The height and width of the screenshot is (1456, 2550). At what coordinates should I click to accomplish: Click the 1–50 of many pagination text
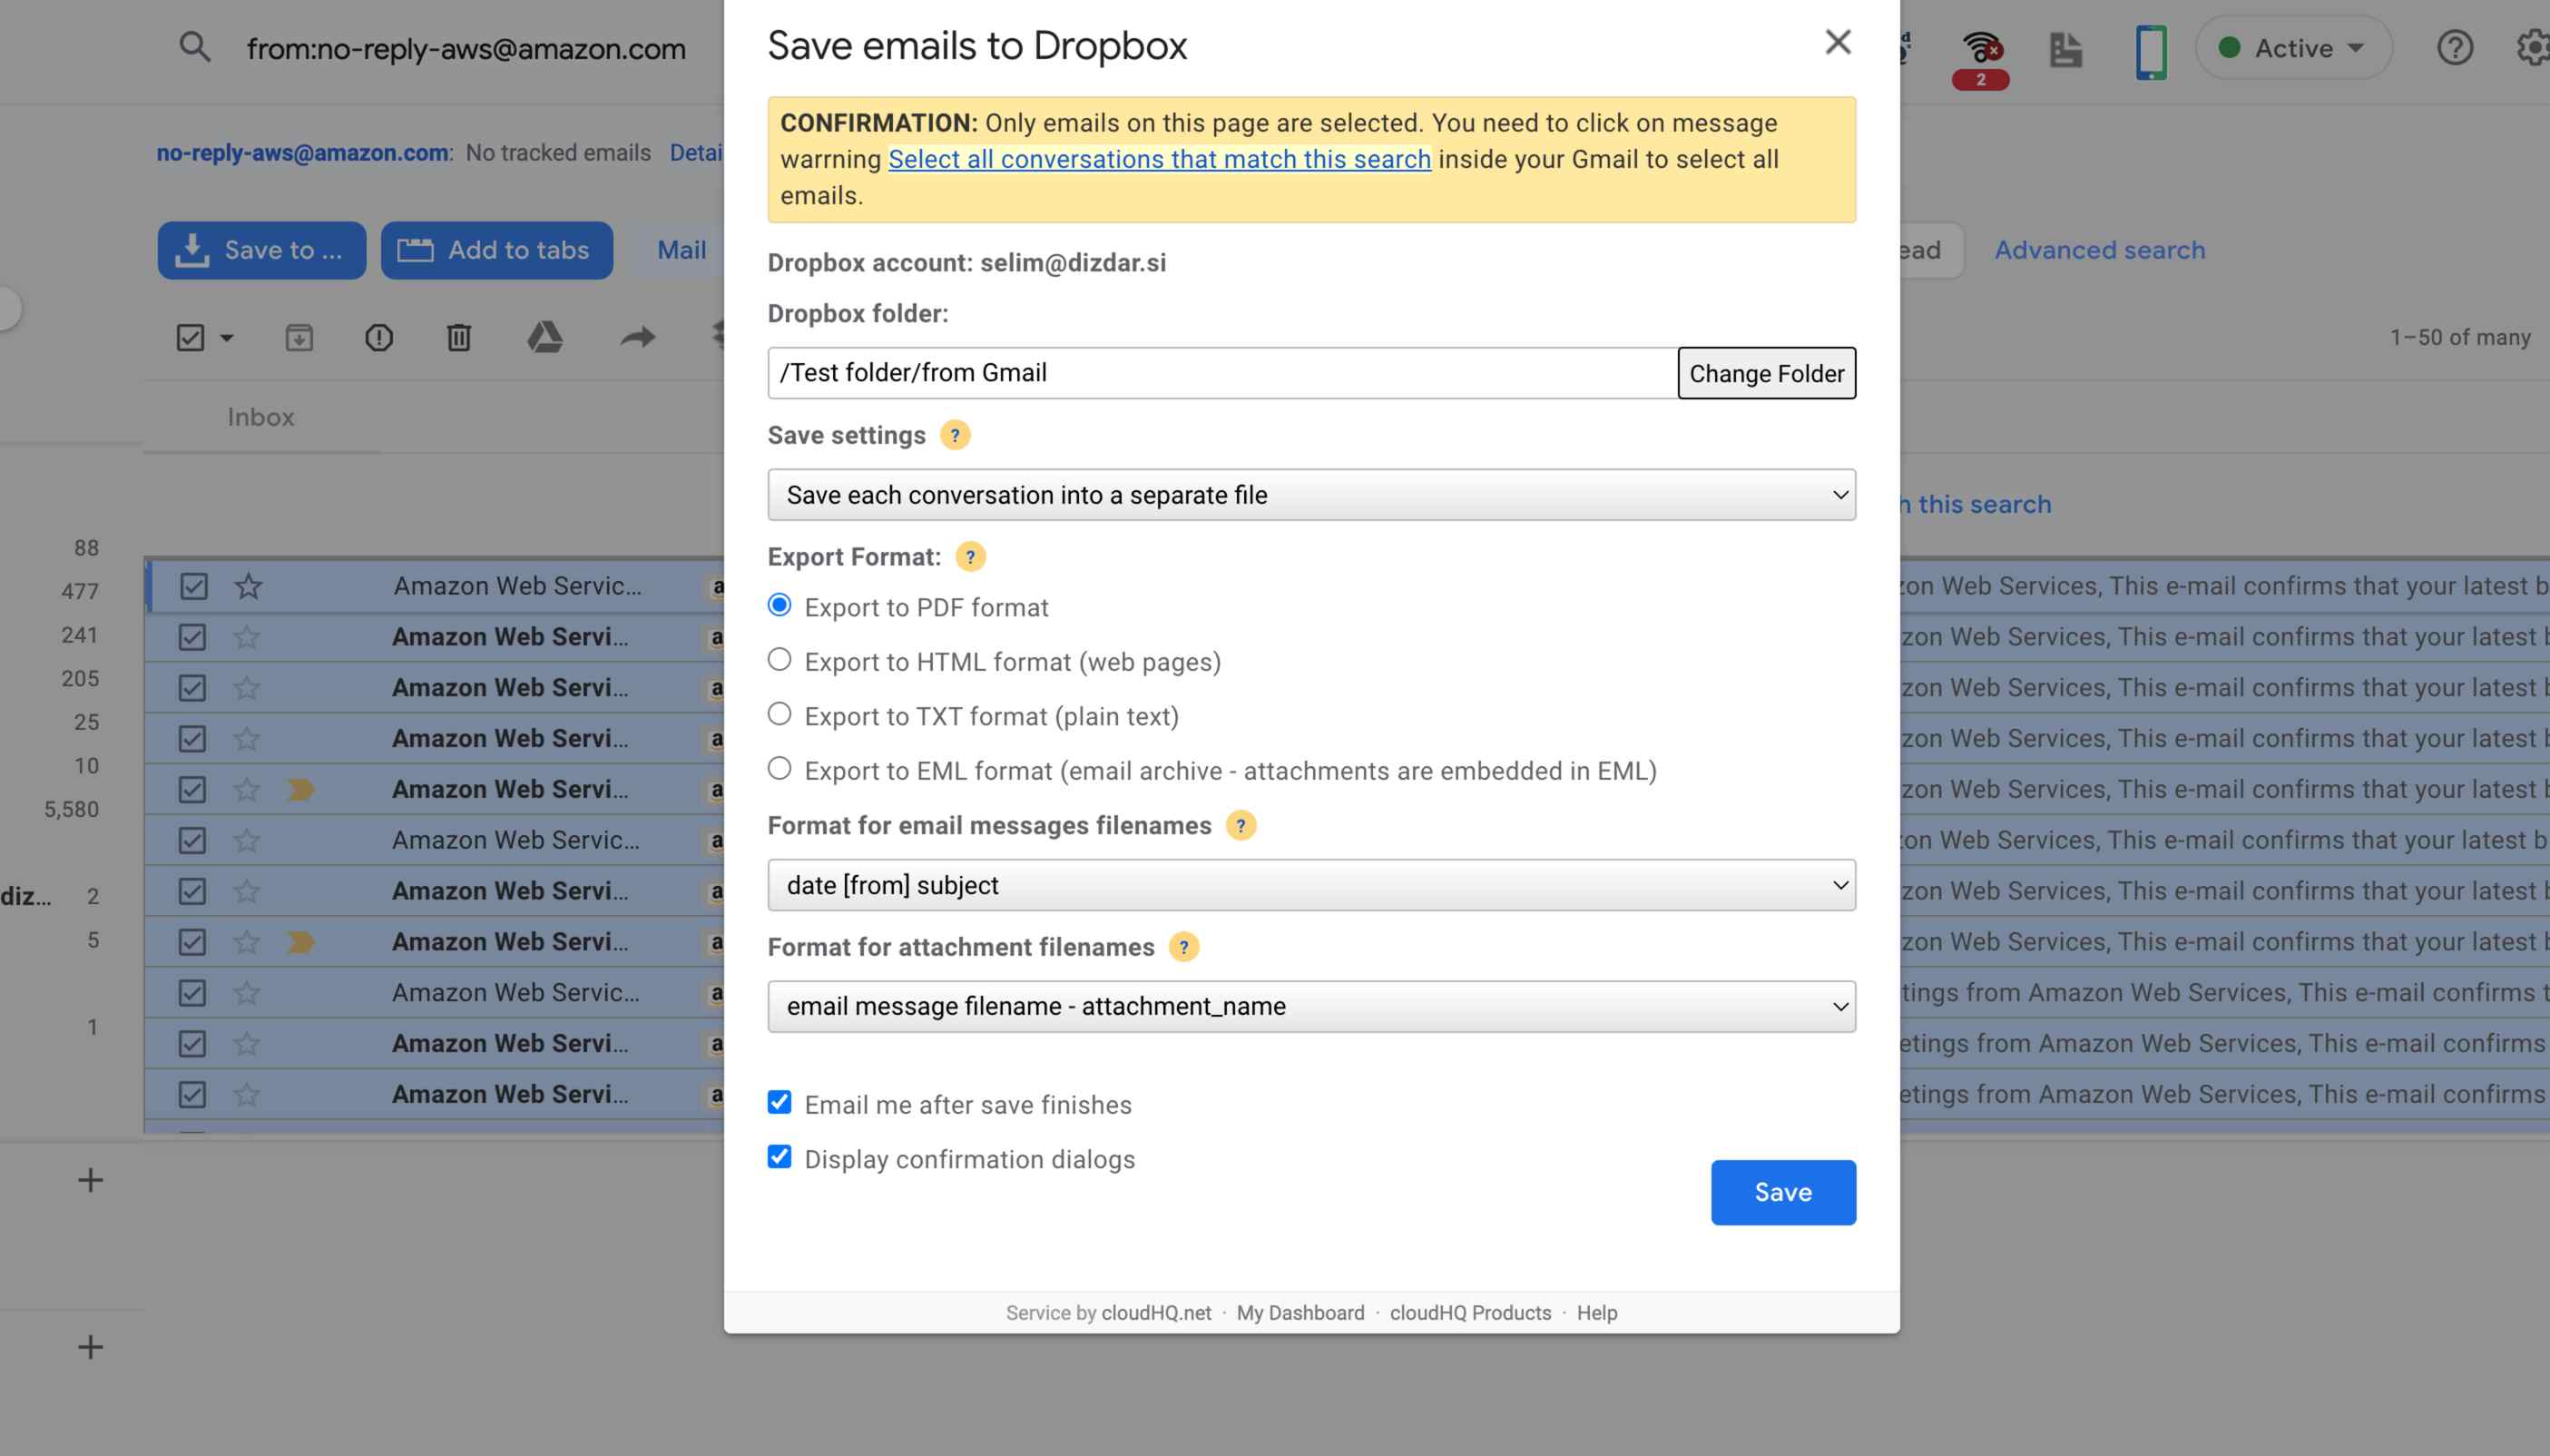coord(2460,338)
